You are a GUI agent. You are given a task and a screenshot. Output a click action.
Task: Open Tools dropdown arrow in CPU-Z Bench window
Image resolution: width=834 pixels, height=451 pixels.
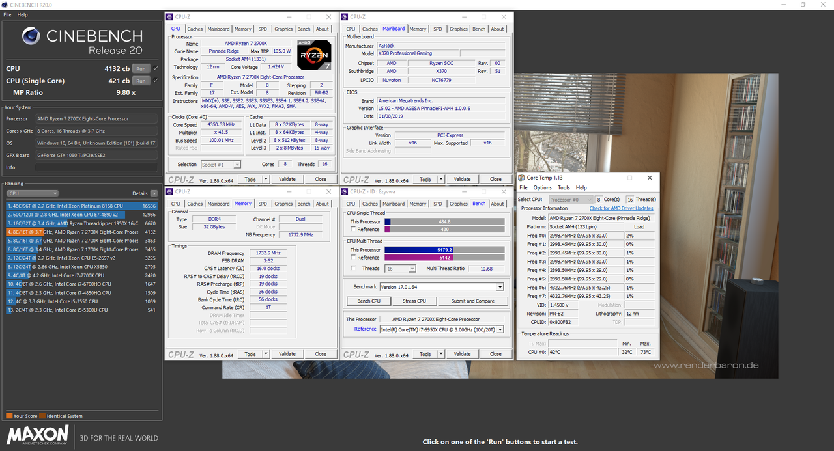pyautogui.click(x=440, y=354)
